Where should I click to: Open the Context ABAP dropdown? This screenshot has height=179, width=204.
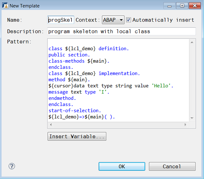pos(113,20)
